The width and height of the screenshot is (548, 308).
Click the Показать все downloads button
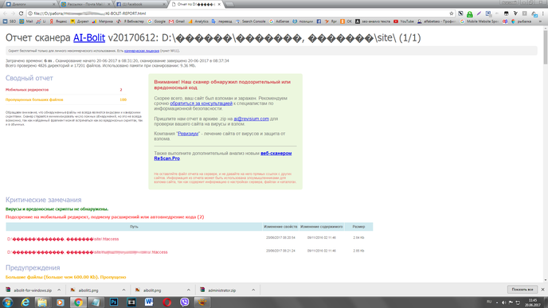523,290
